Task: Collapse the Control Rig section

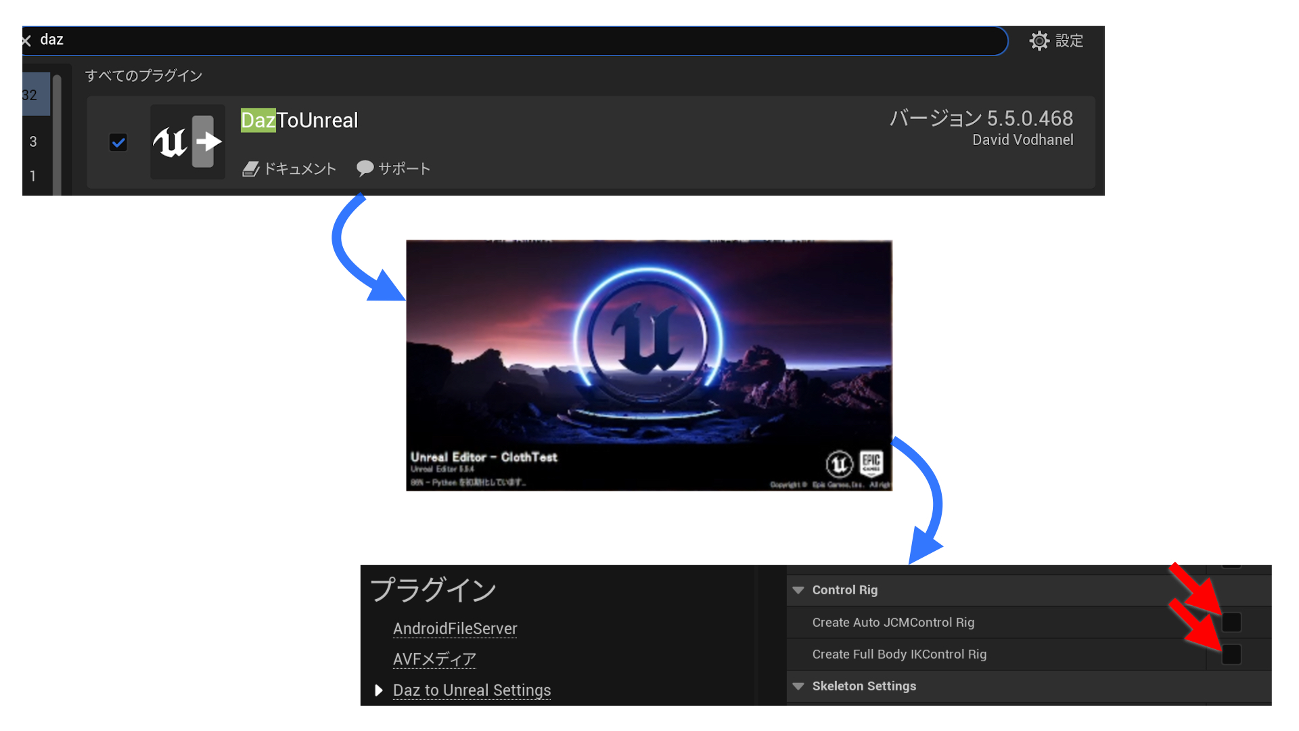Action: coord(798,590)
